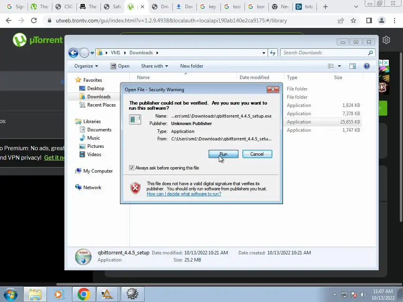Open the view options dropdown arrow
The image size is (403, 302).
[339, 66]
